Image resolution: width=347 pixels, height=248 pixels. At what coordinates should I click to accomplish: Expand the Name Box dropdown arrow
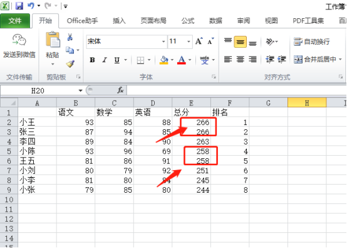click(x=80, y=90)
